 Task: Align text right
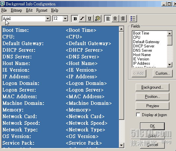tap(123, 19)
